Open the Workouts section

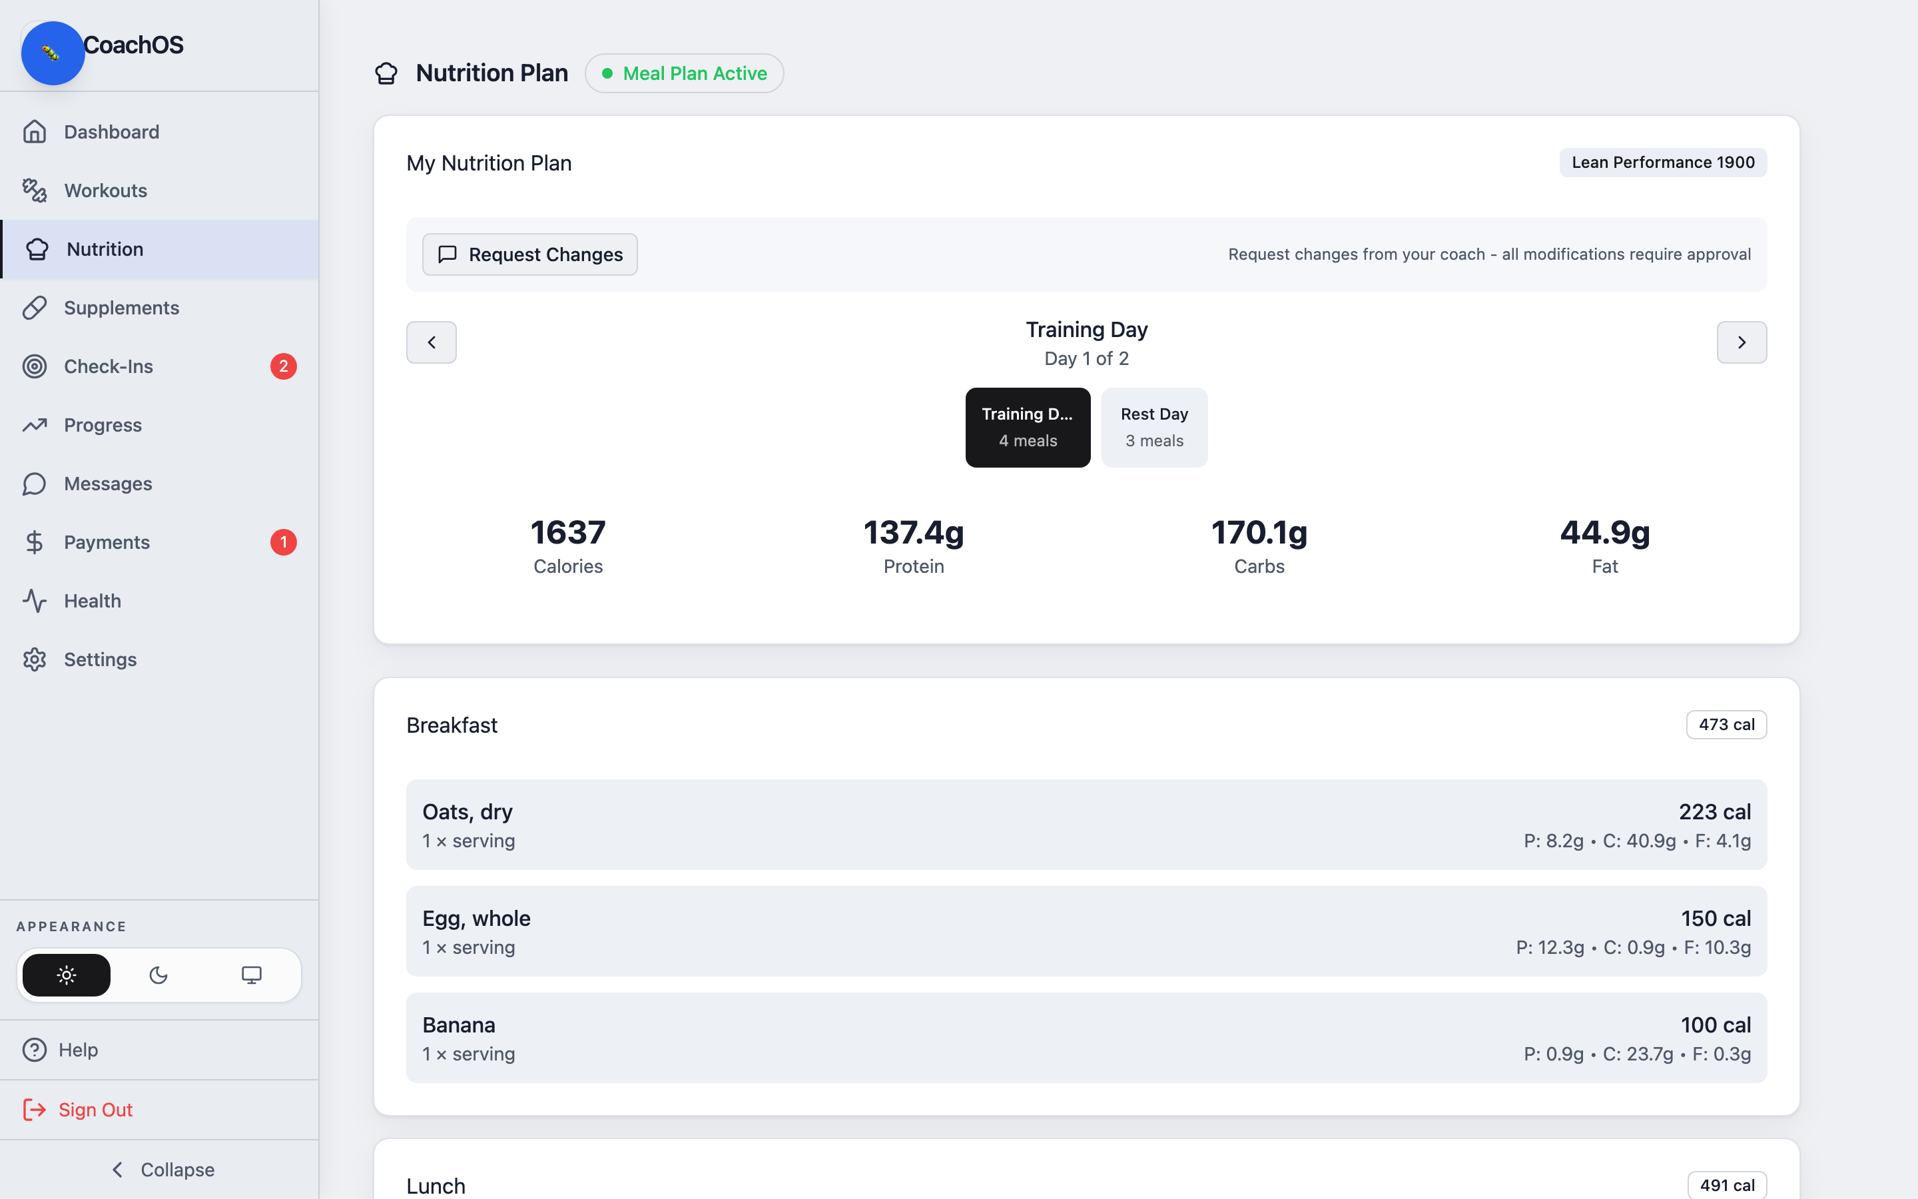coord(159,191)
